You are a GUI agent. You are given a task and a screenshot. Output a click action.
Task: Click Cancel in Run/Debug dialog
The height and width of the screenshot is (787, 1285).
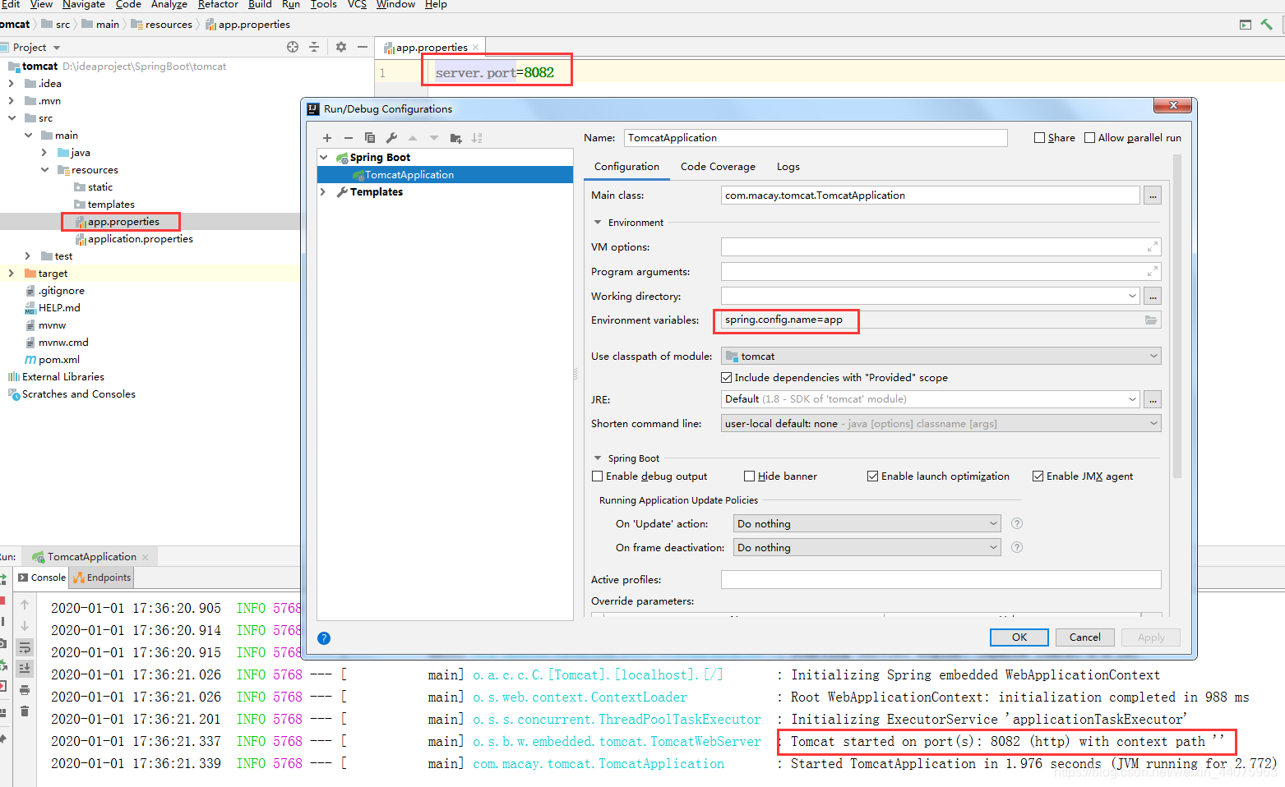click(1084, 637)
